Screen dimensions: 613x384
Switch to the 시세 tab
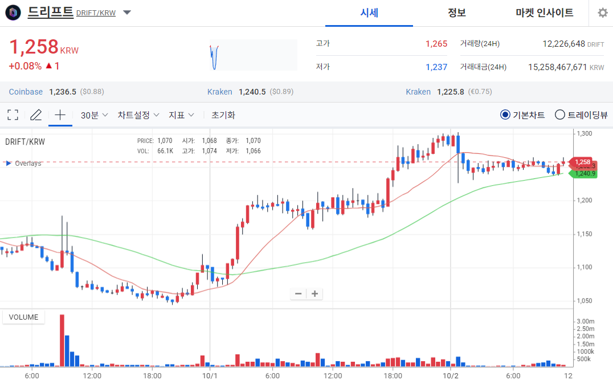coord(369,13)
